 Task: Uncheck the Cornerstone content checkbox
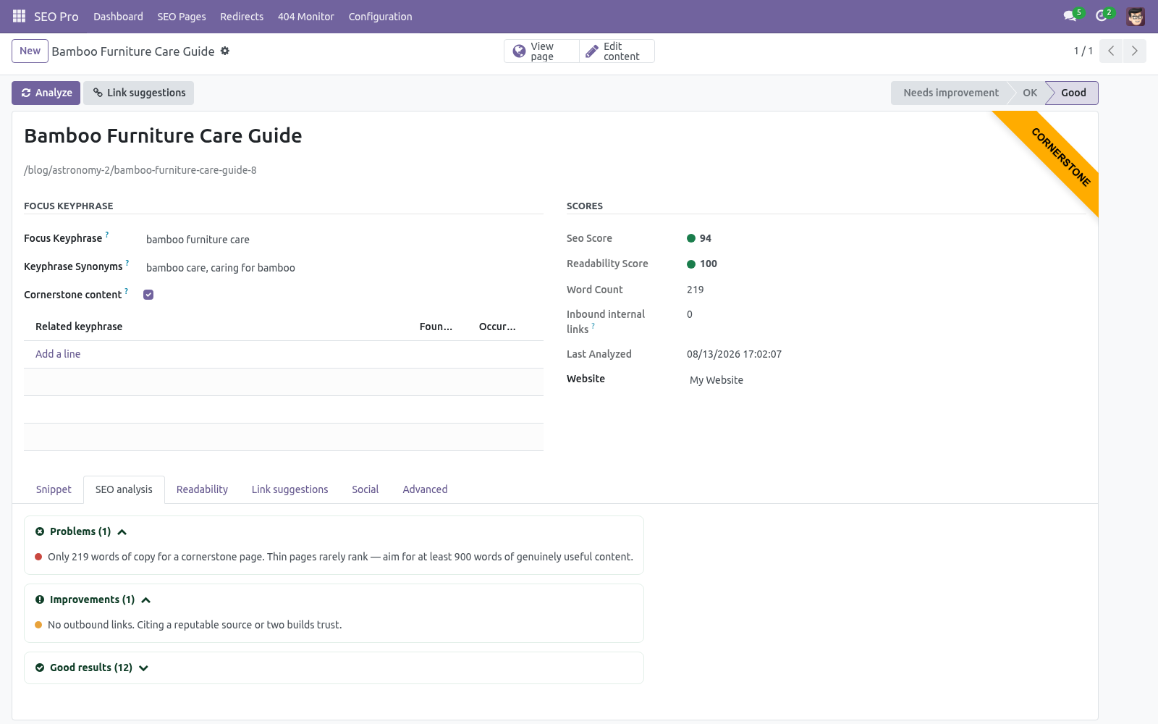coord(148,295)
